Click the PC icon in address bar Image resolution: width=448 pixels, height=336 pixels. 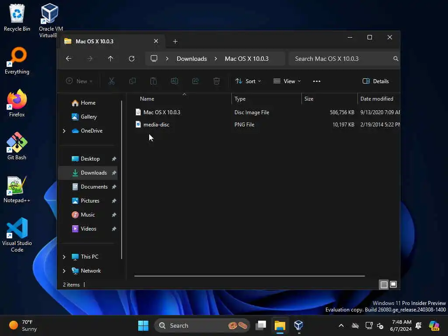pyautogui.click(x=154, y=59)
